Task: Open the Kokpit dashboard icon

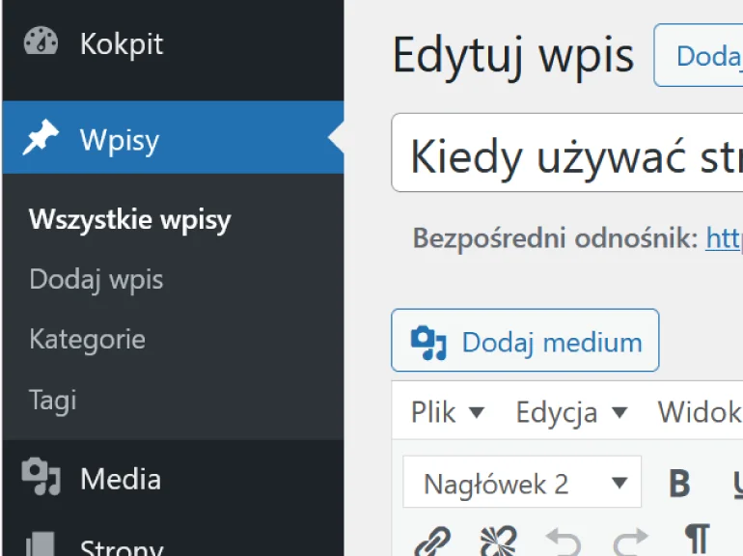Action: [41, 42]
